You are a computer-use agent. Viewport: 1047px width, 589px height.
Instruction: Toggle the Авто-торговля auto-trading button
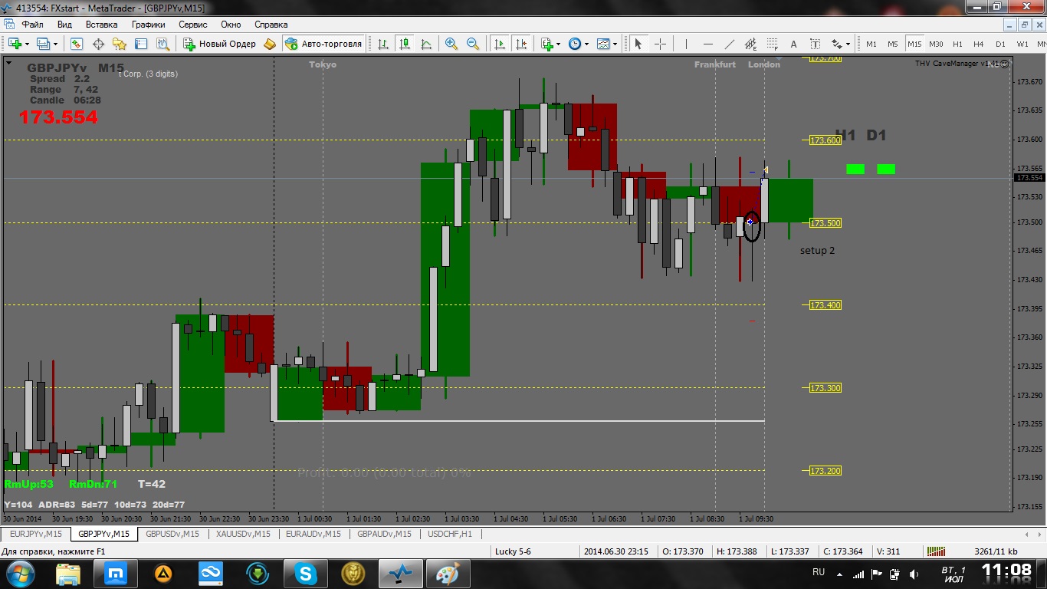click(x=323, y=44)
